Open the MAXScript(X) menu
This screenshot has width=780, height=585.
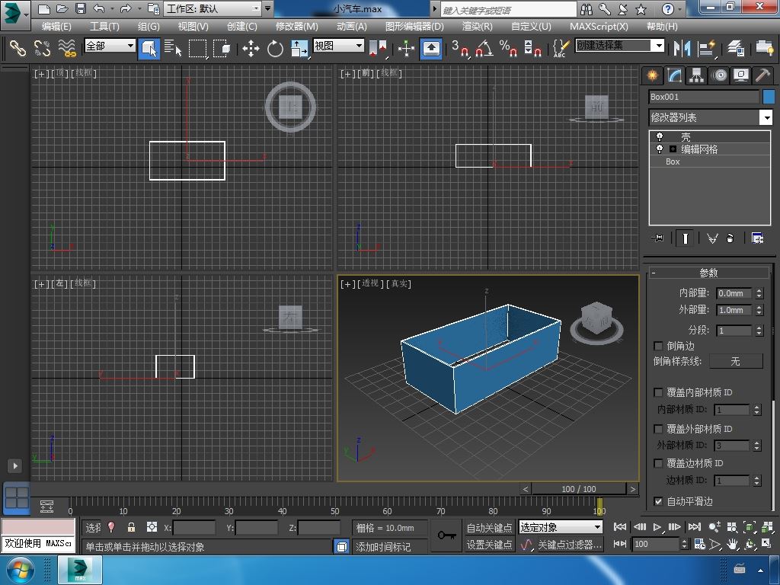point(599,27)
